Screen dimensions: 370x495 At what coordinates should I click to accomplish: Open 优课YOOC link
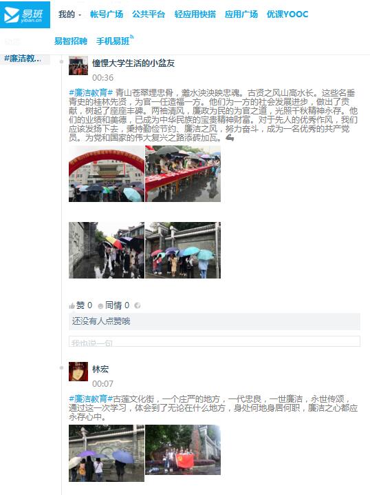287,14
